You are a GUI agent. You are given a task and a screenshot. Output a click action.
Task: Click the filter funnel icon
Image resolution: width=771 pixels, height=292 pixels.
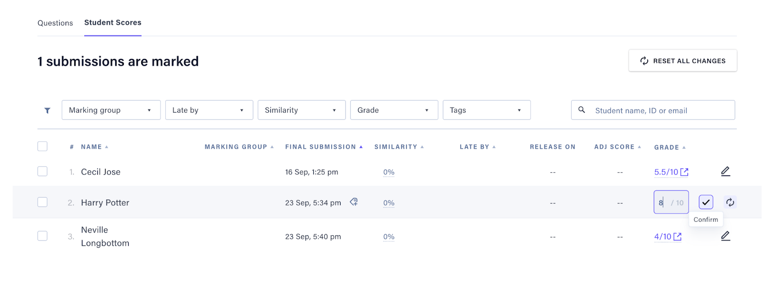(x=47, y=111)
